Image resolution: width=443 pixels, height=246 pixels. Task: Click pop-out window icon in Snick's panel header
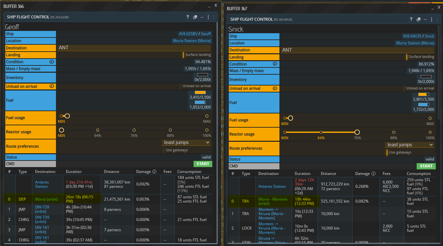418,19
